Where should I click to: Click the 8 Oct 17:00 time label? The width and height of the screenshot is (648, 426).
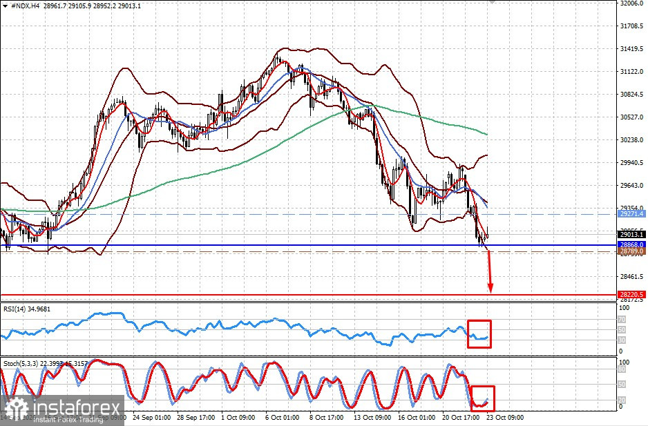point(327,418)
